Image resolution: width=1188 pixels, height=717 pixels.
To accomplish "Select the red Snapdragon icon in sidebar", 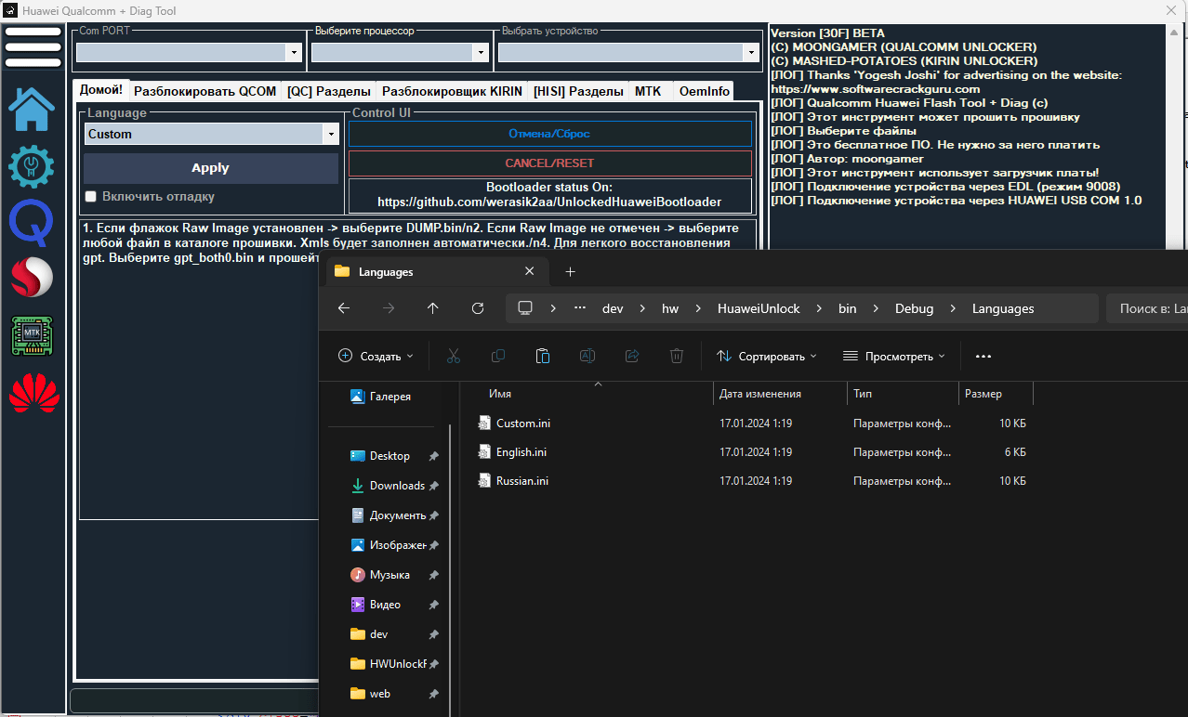I will pyautogui.click(x=32, y=278).
